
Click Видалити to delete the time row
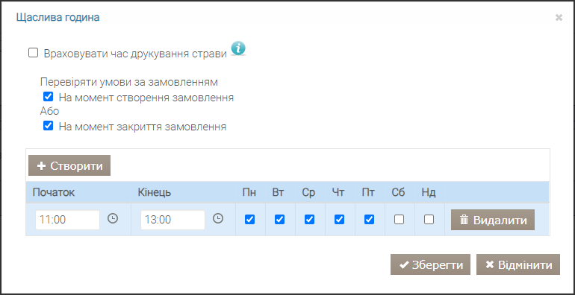493,220
